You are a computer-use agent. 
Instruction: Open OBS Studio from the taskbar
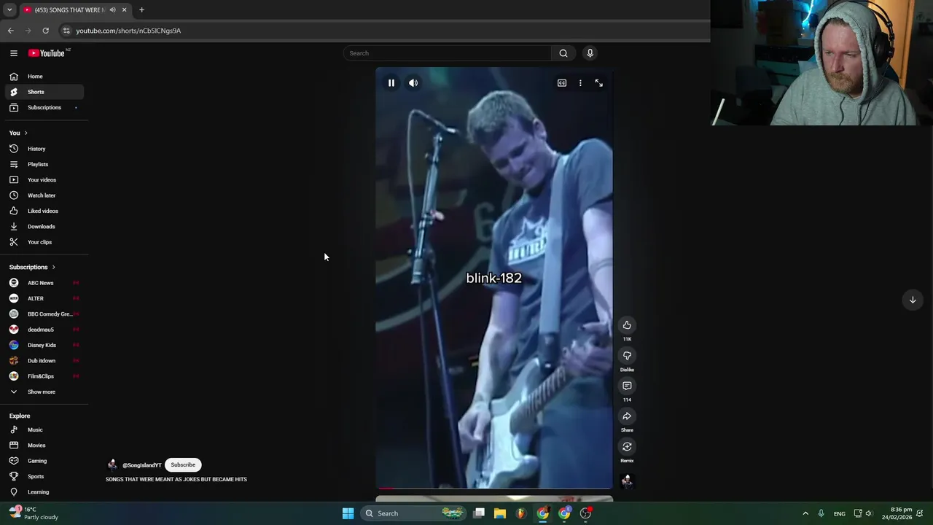[x=586, y=513]
